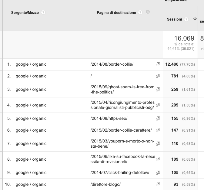Screen dimensions: 204x190
Task: Click sessions value 147
Action: [175, 130]
